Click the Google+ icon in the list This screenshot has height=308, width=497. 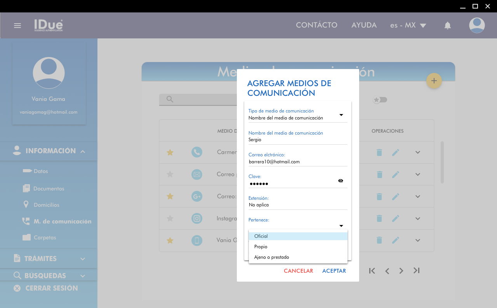point(196,197)
